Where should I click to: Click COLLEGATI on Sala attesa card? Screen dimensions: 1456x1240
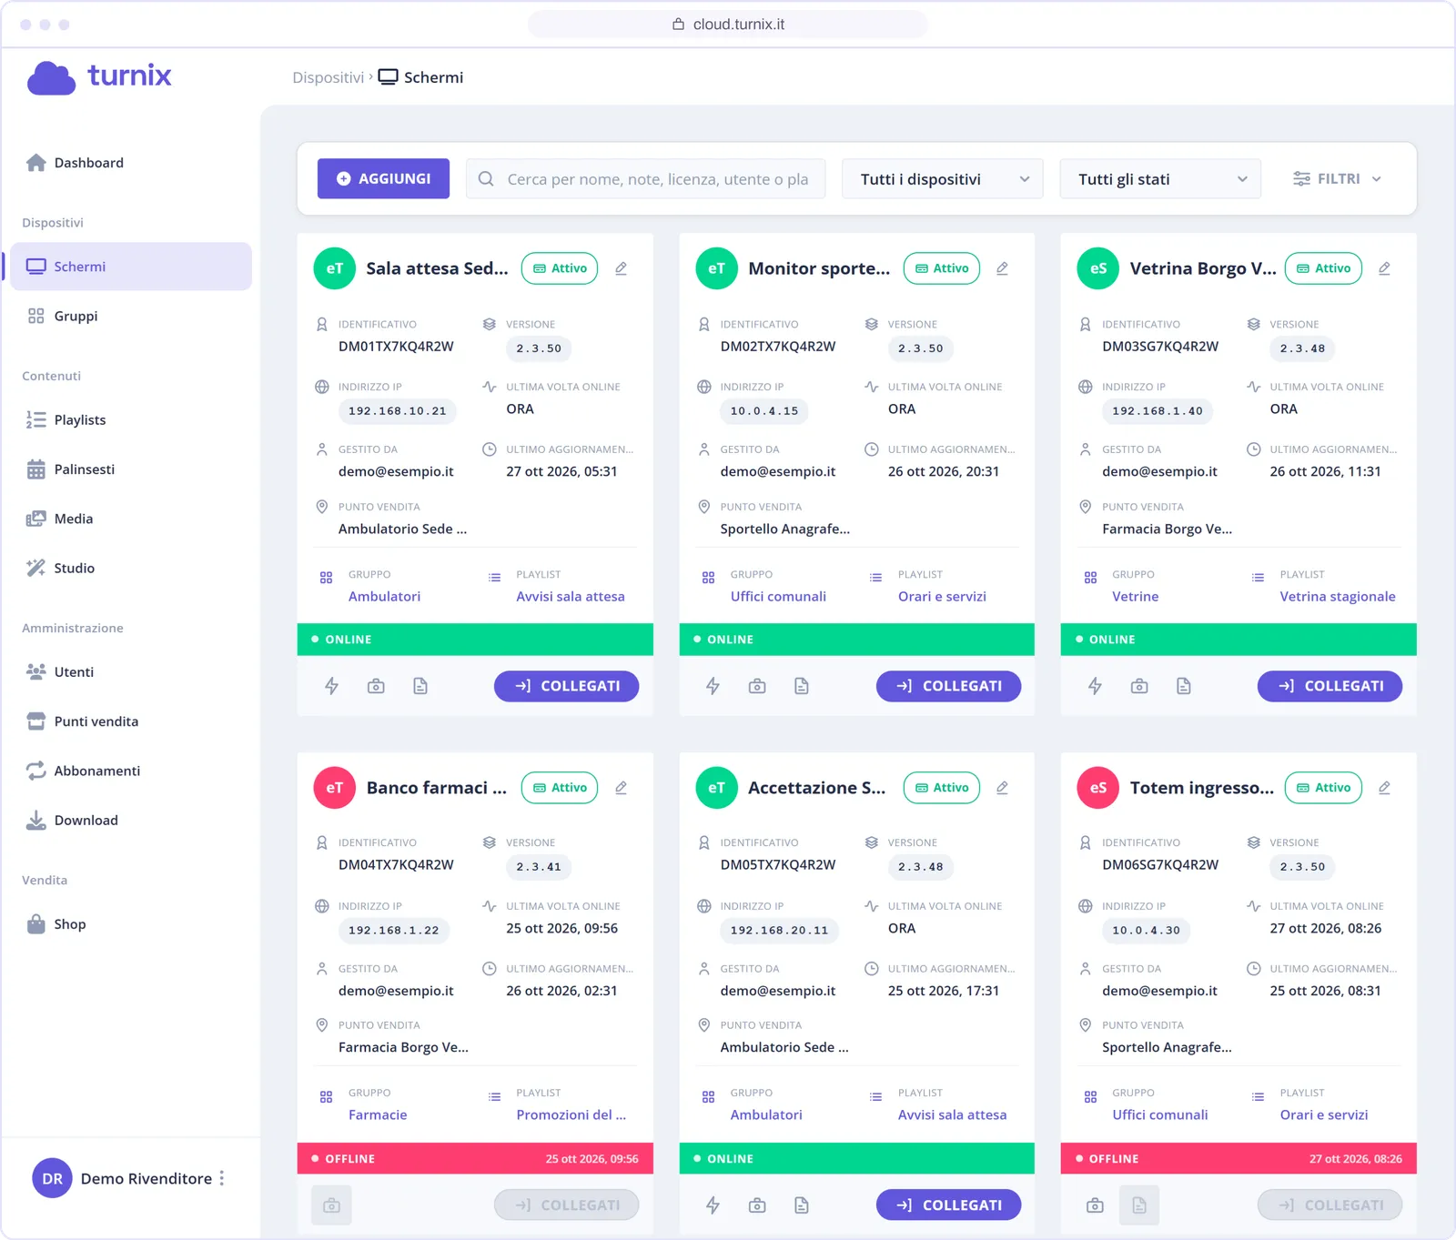(x=566, y=686)
